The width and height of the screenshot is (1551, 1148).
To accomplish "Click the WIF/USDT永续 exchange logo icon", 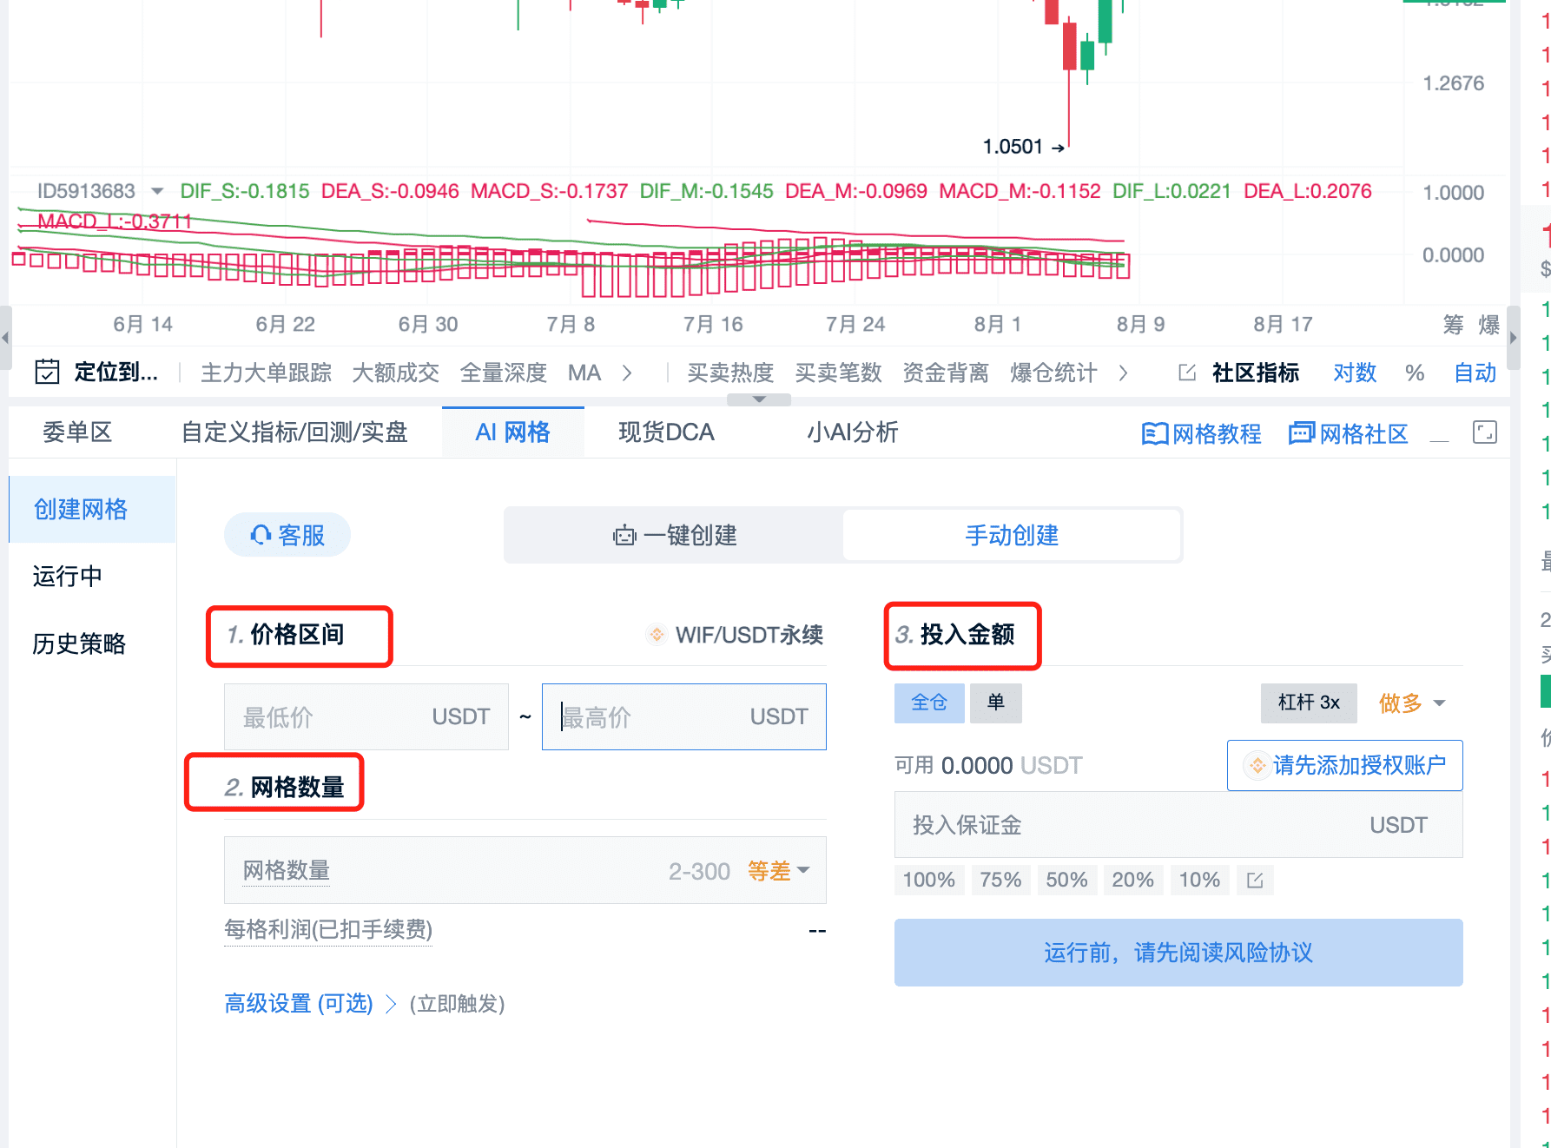I will pos(657,635).
